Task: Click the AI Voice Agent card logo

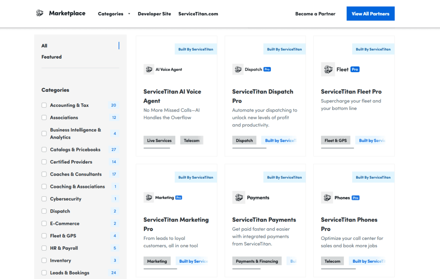Action: (149, 70)
